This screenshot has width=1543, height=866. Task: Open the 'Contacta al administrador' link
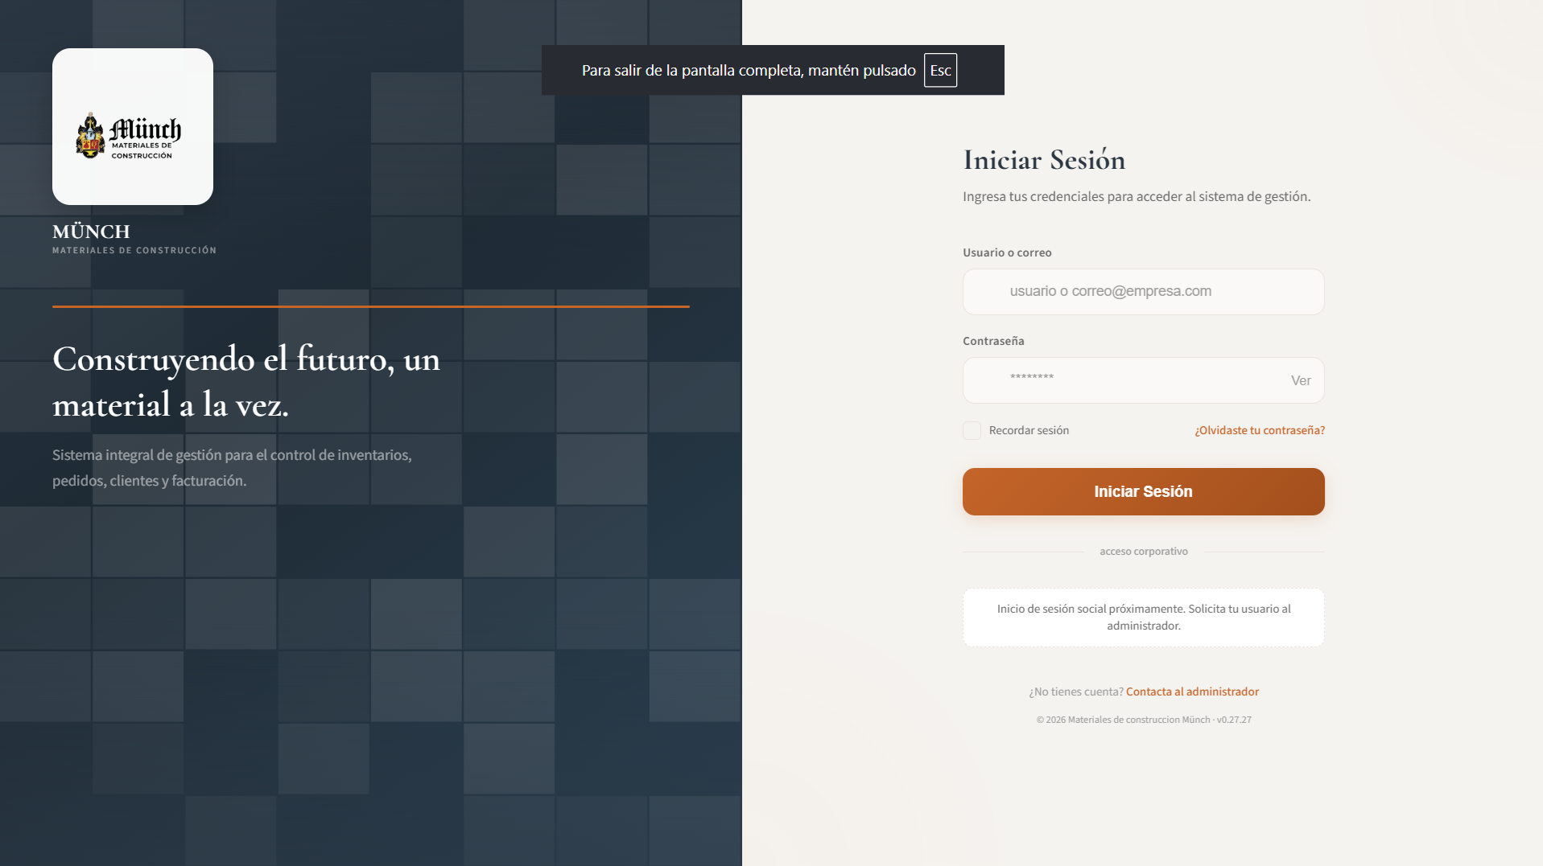1192,692
